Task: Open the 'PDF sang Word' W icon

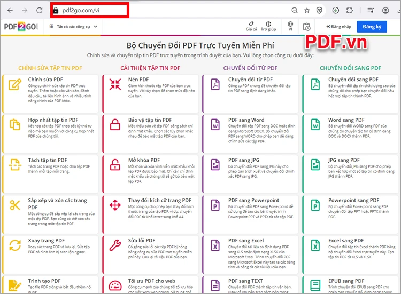Action: (x=215, y=124)
